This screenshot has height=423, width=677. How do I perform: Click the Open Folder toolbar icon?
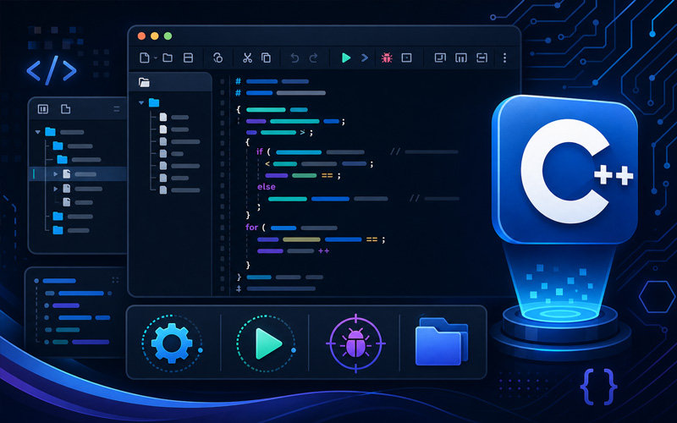[168, 58]
